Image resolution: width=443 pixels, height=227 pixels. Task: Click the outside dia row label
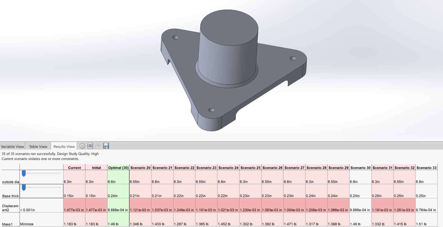[x=11, y=182]
